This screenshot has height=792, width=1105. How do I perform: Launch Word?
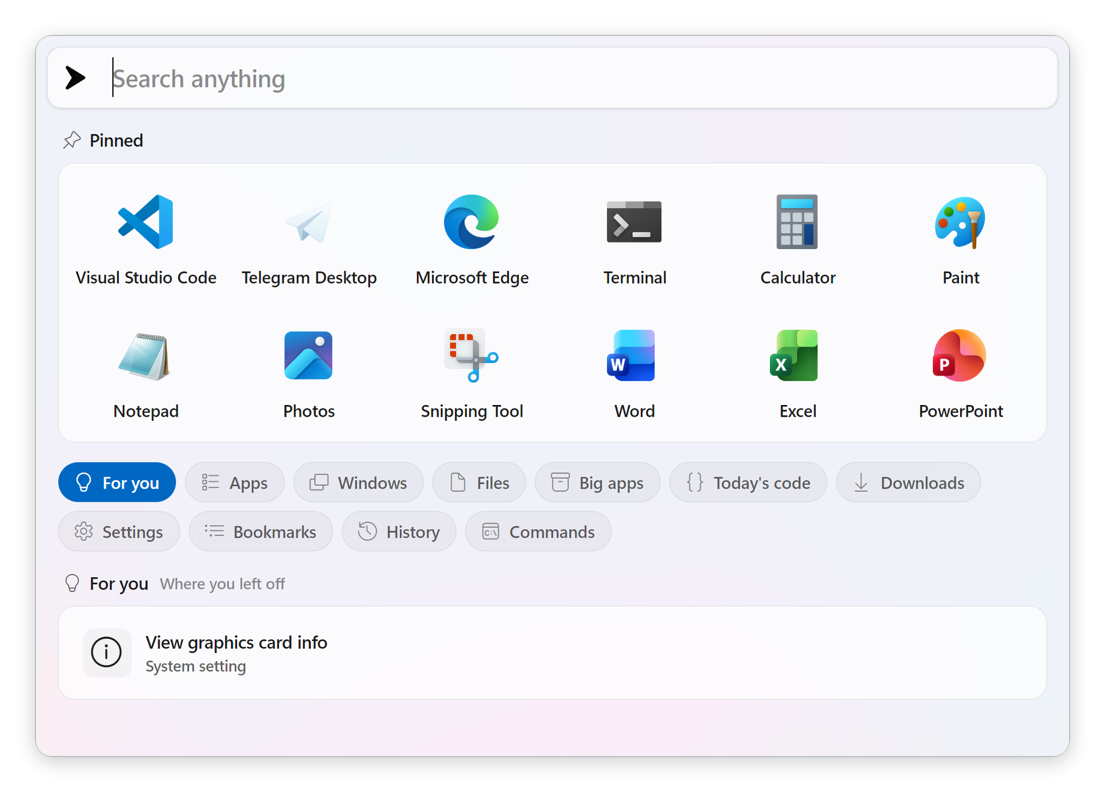(x=635, y=373)
